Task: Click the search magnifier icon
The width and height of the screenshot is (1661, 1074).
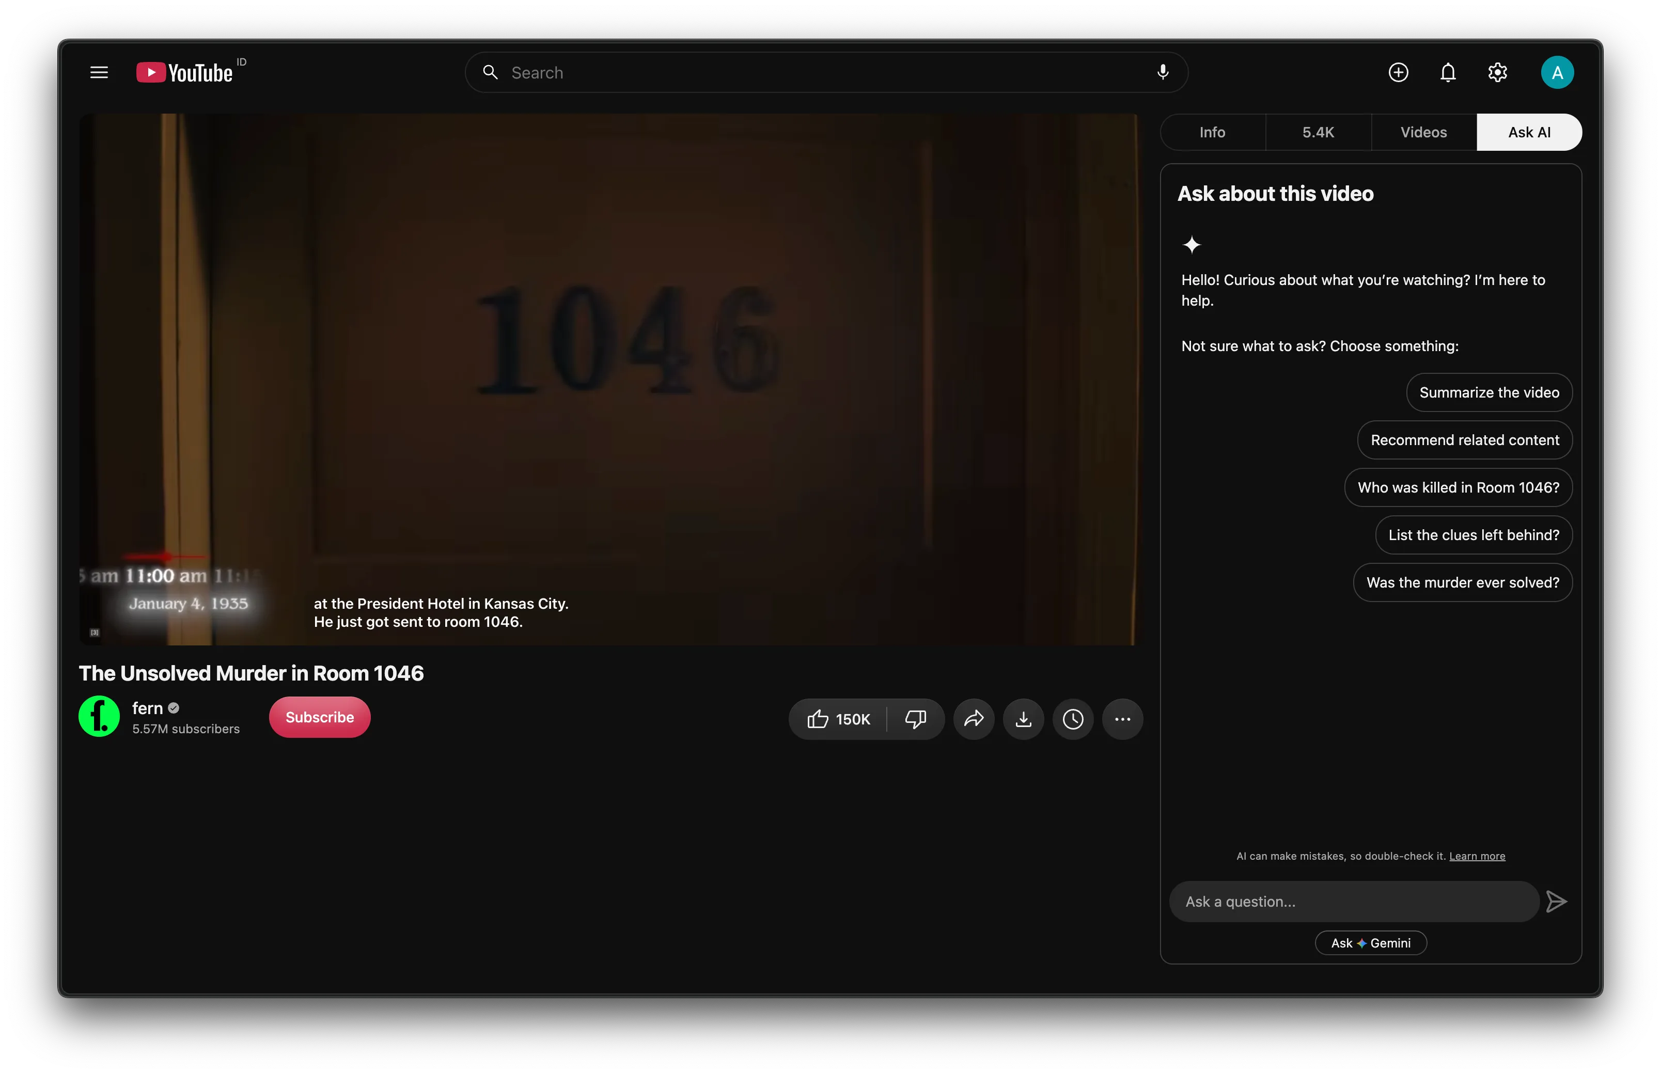Action: 491,72
